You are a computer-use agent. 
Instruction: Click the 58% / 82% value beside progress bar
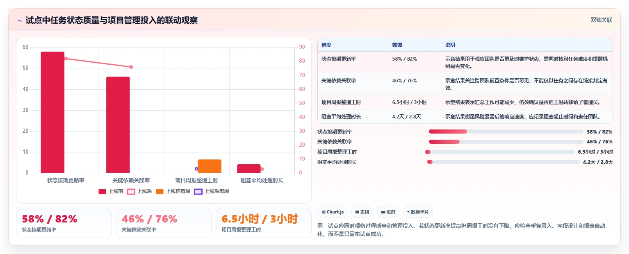pos(600,132)
